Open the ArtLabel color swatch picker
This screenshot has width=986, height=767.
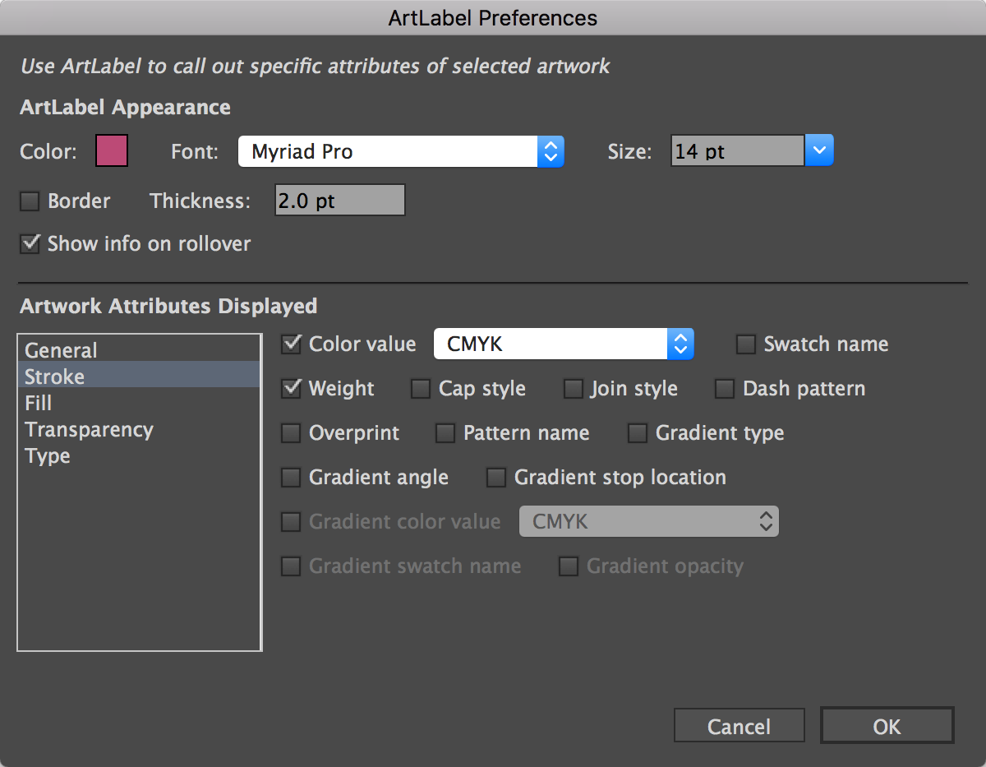point(112,152)
